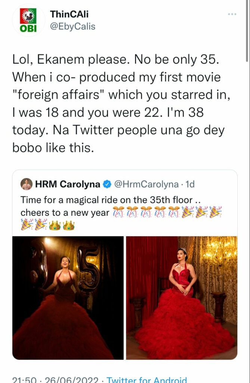
Task: Click the HRM Carolyna name in quote
Action: click(x=68, y=184)
